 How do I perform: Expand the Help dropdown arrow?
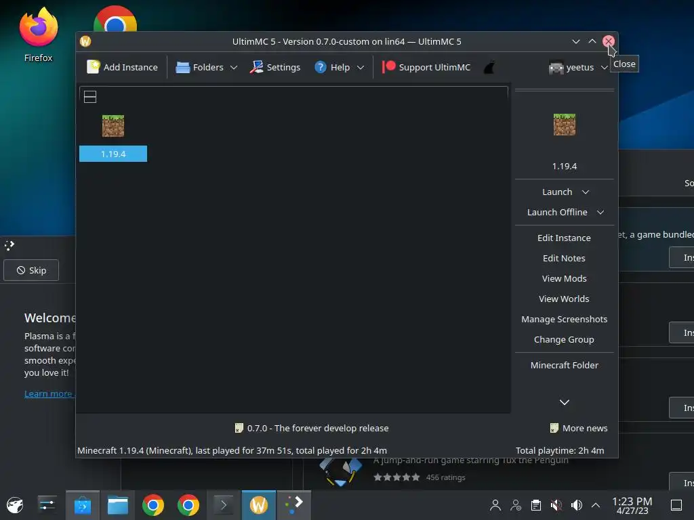tap(361, 67)
